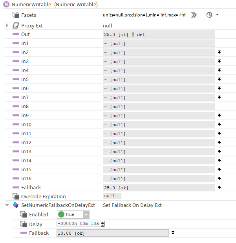Image resolution: width=236 pixels, height=243 pixels.
Task: Expand the In2 value options chevron
Action: (x=219, y=52)
